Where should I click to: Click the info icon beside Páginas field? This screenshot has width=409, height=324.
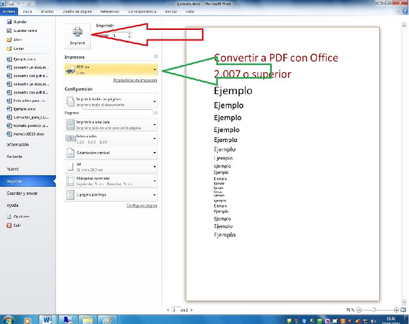coord(156,113)
